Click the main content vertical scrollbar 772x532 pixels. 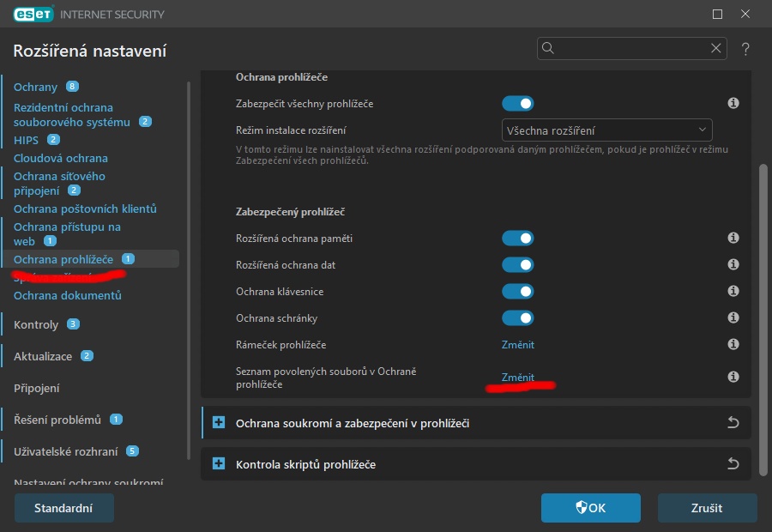tap(763, 320)
